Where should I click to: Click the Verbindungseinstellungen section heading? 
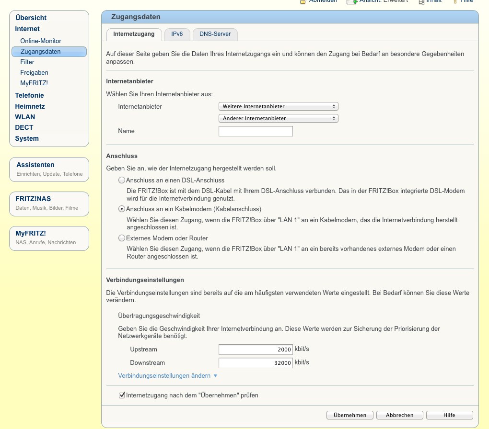click(145, 280)
